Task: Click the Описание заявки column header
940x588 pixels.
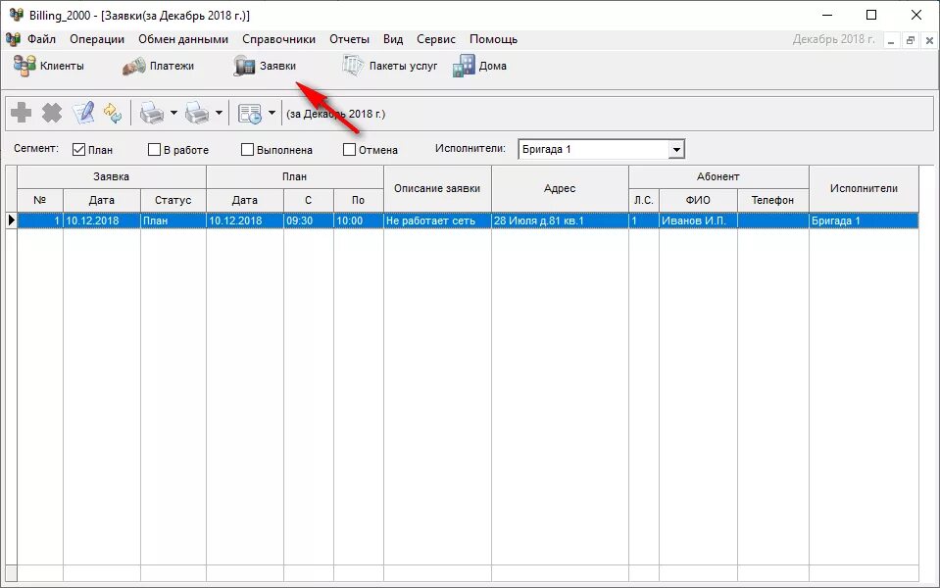Action: coord(437,188)
